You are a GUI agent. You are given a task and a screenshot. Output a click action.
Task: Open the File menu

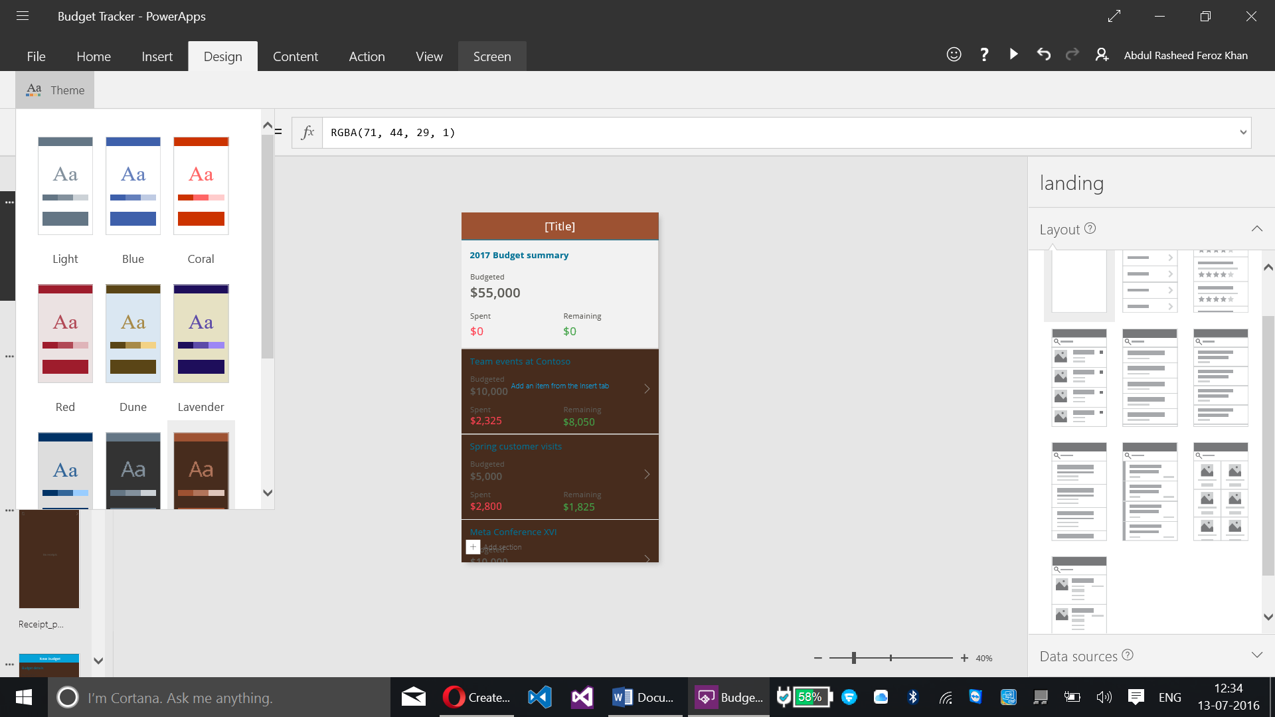(36, 56)
